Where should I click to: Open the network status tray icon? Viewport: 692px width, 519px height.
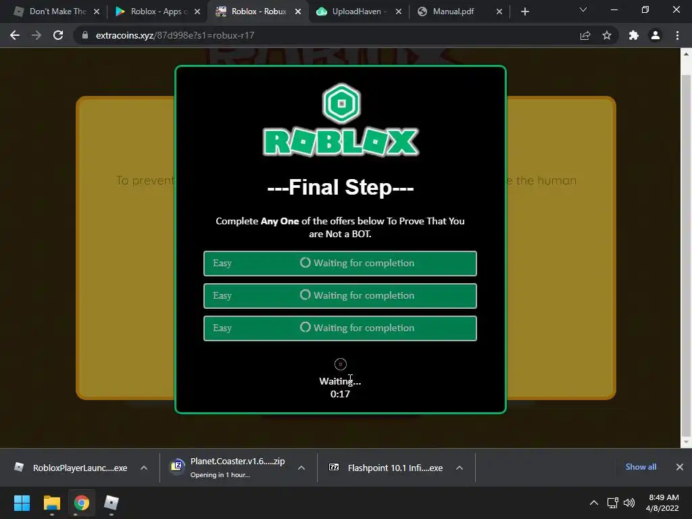pyautogui.click(x=612, y=503)
